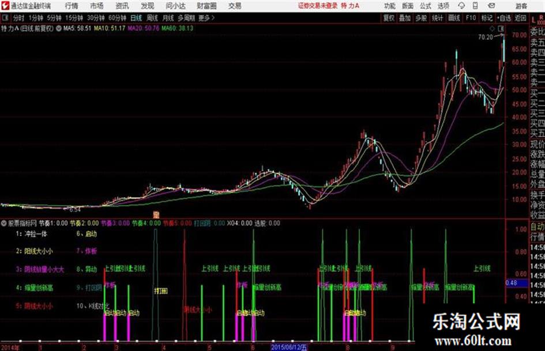
Task: Open the 行情 menu
Action: pos(72,6)
